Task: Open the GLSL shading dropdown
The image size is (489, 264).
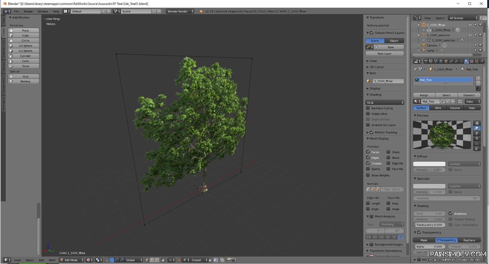Action: 385,102
